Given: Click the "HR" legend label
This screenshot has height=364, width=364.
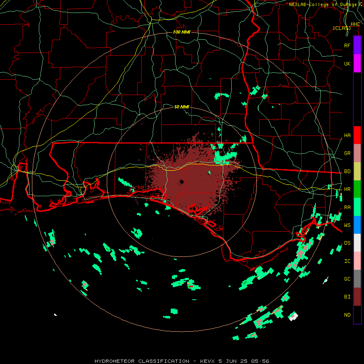Looking at the screenshot, I should (347, 189).
